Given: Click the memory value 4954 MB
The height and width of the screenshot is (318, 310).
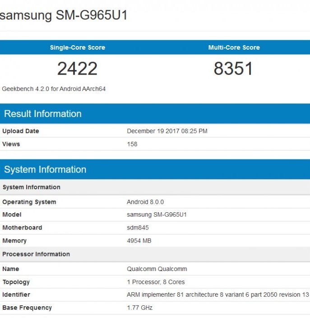Looking at the screenshot, I should coord(139,241).
